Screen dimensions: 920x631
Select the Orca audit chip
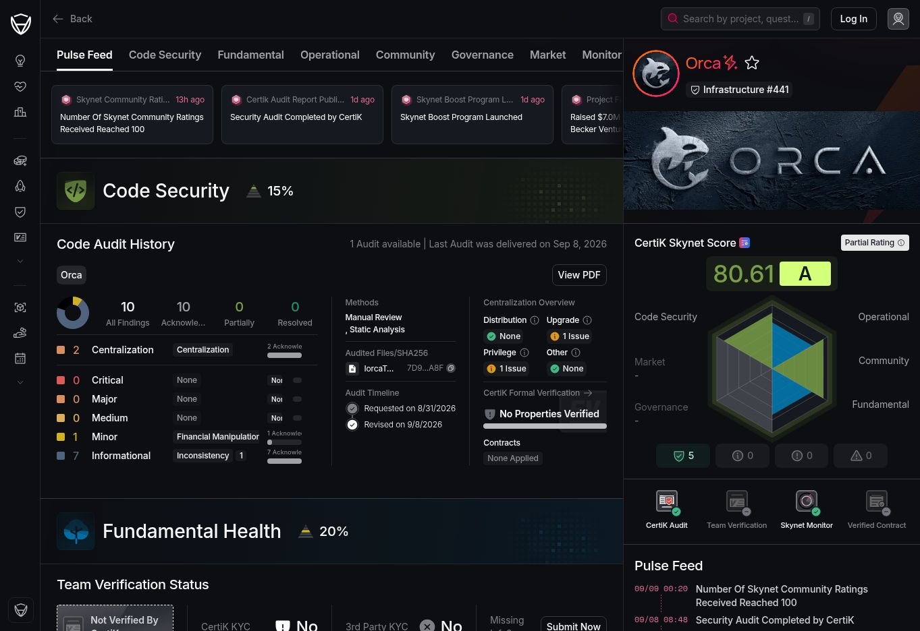tap(72, 275)
